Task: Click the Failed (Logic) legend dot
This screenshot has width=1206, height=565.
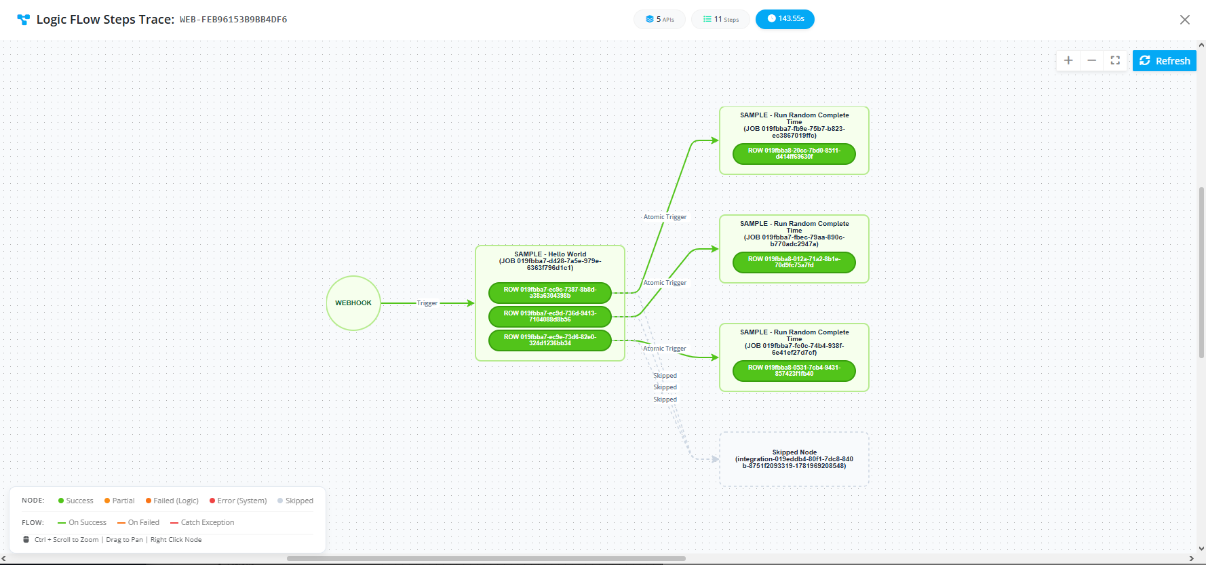Action: tap(149, 501)
